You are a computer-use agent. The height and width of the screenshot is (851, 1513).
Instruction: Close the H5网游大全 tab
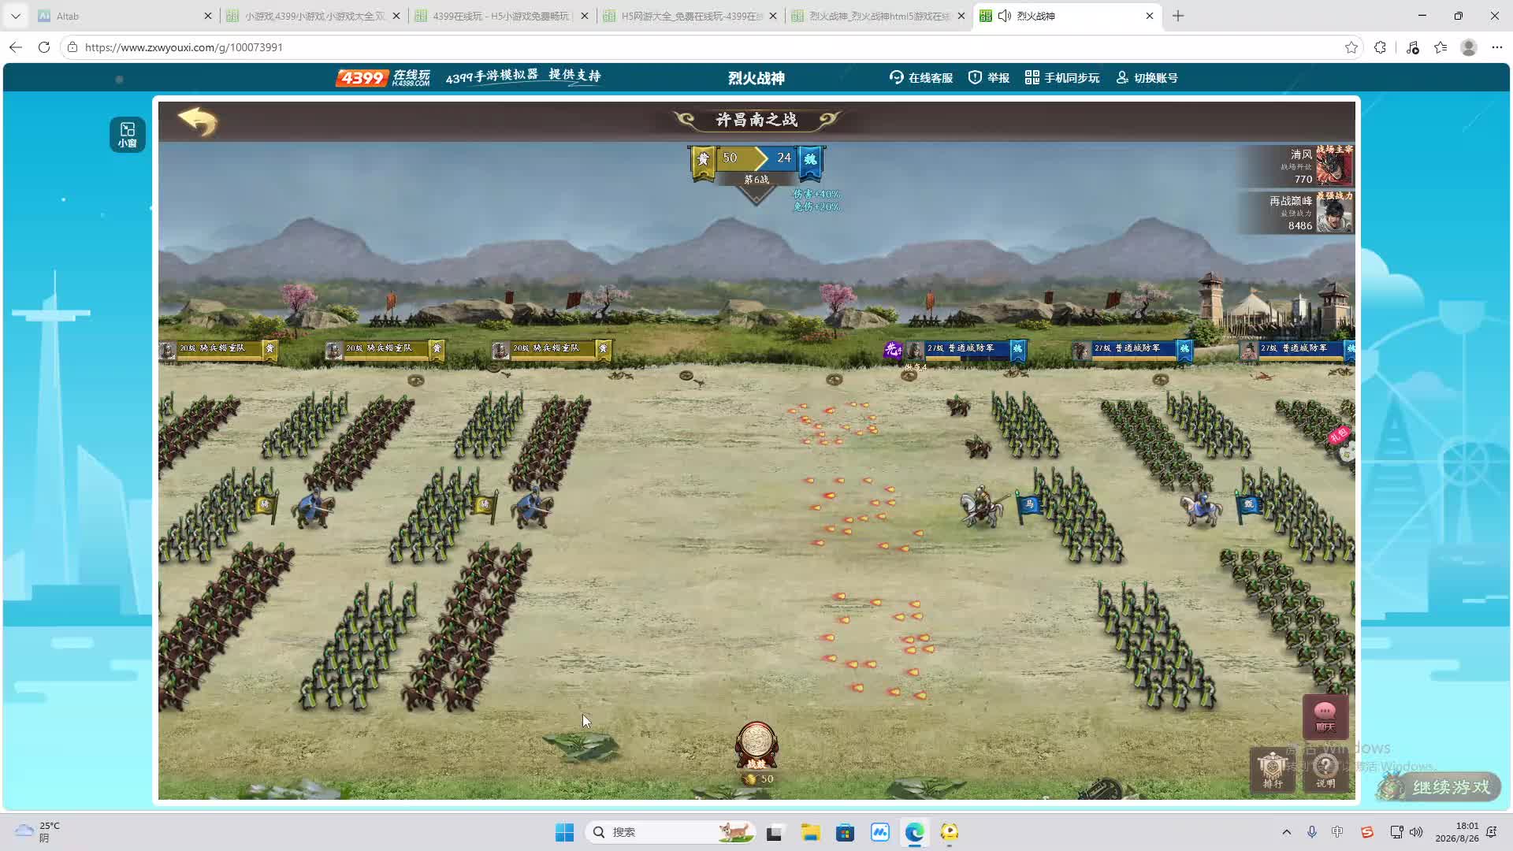pyautogui.click(x=773, y=16)
